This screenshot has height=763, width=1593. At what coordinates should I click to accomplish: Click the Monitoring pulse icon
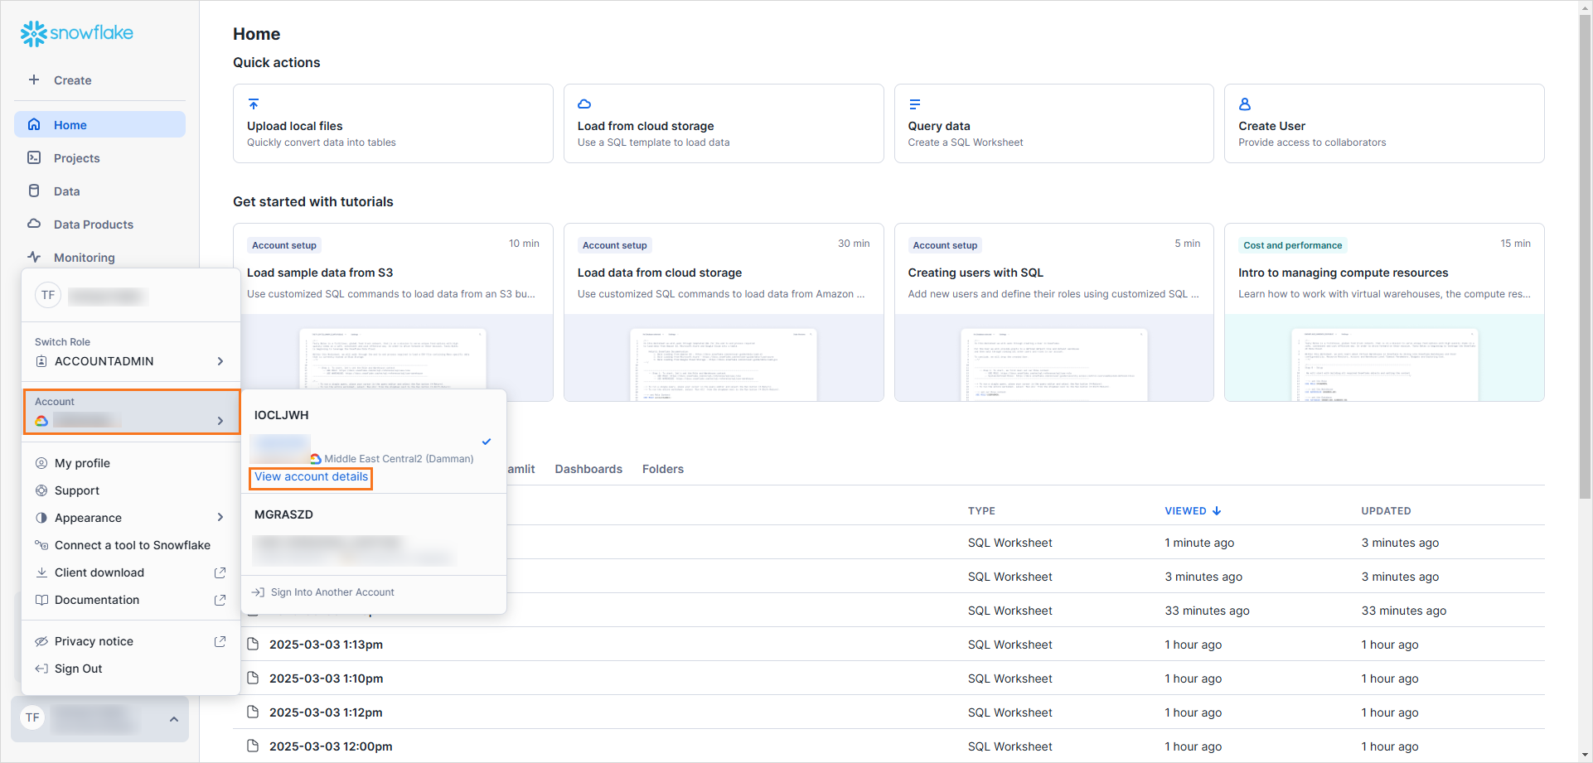pyautogui.click(x=34, y=257)
